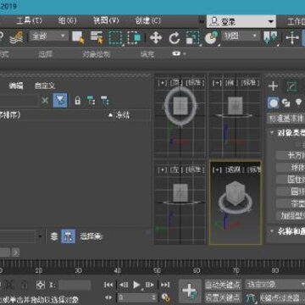Open the 创建(C) menu
This screenshot has width=305, height=305.
click(x=147, y=21)
